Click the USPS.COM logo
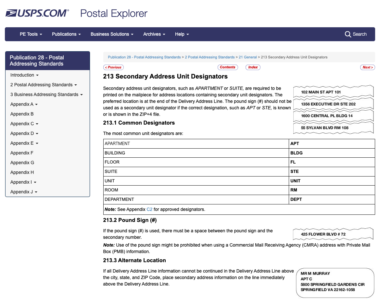380x305 pixels. [37, 13]
